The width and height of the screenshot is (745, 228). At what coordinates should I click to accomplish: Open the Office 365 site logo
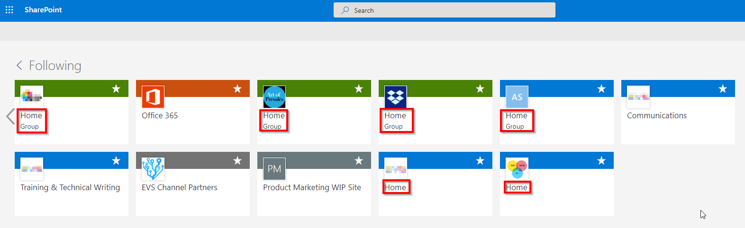153,97
